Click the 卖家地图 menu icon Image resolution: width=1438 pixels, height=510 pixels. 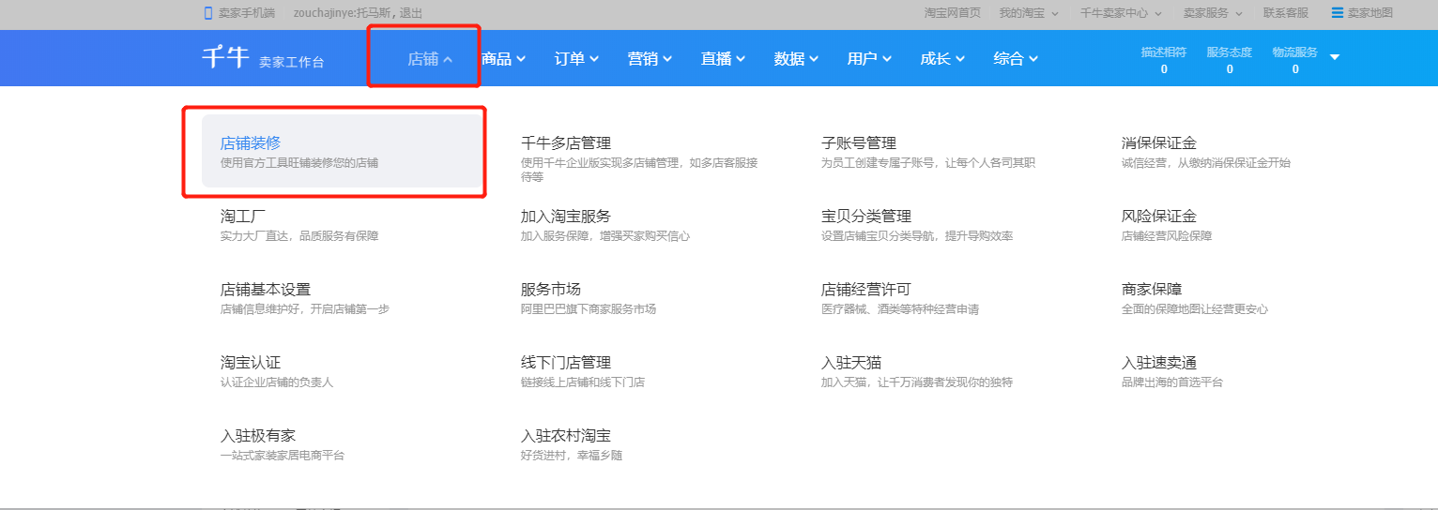1337,13
